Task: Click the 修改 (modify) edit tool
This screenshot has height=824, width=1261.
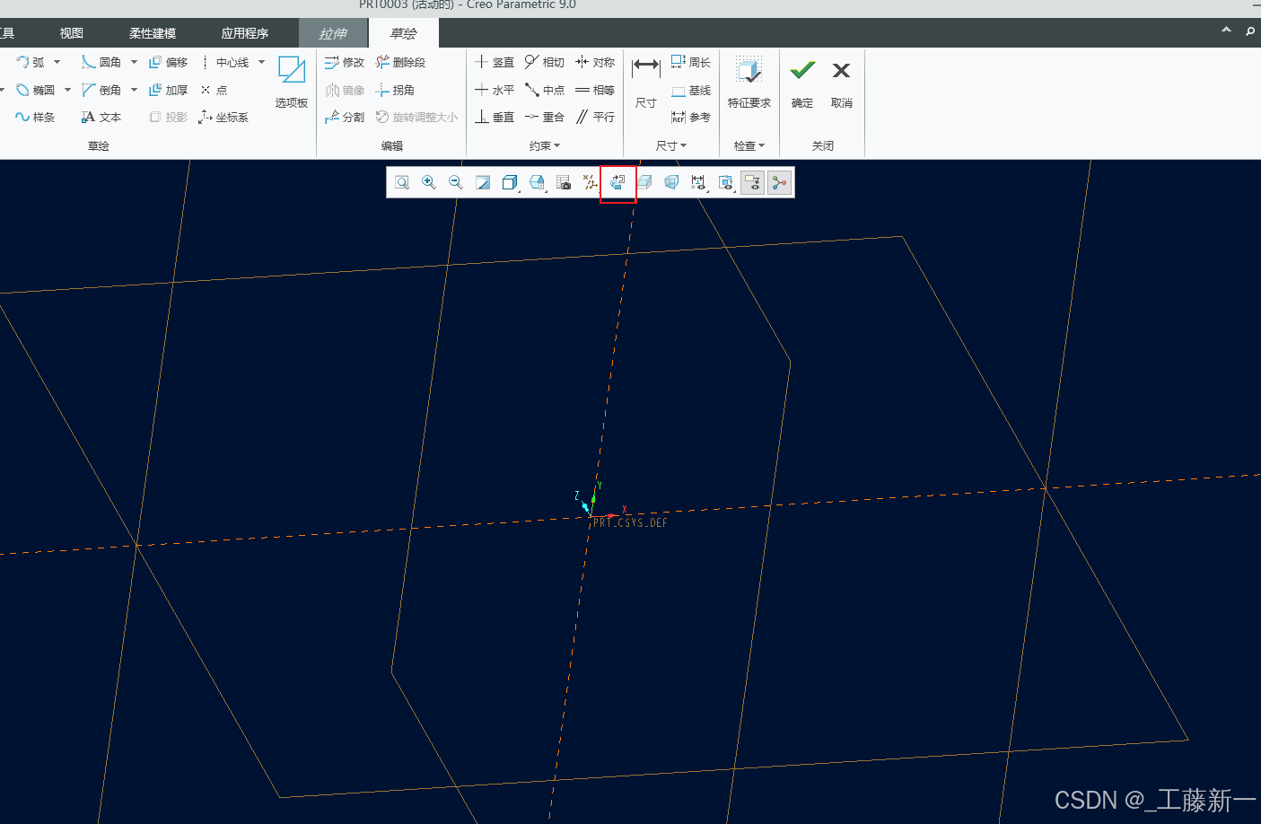Action: (345, 62)
